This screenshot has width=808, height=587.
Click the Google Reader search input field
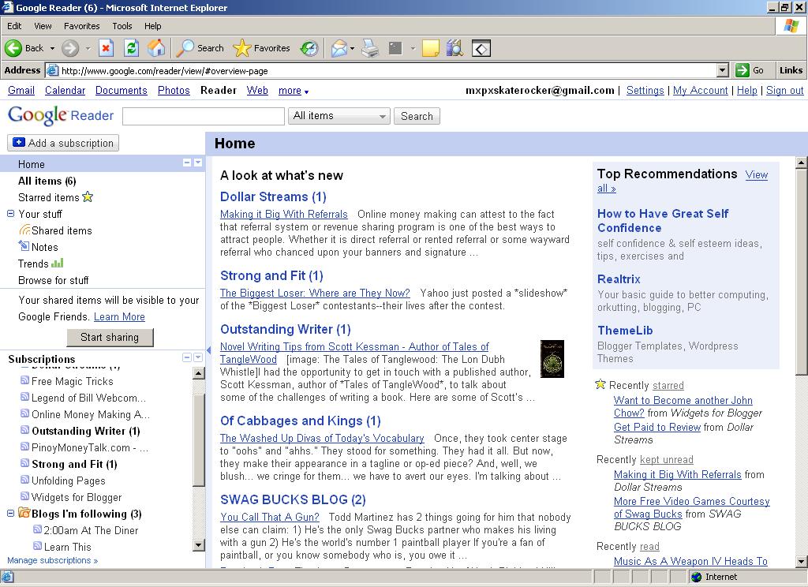(204, 116)
